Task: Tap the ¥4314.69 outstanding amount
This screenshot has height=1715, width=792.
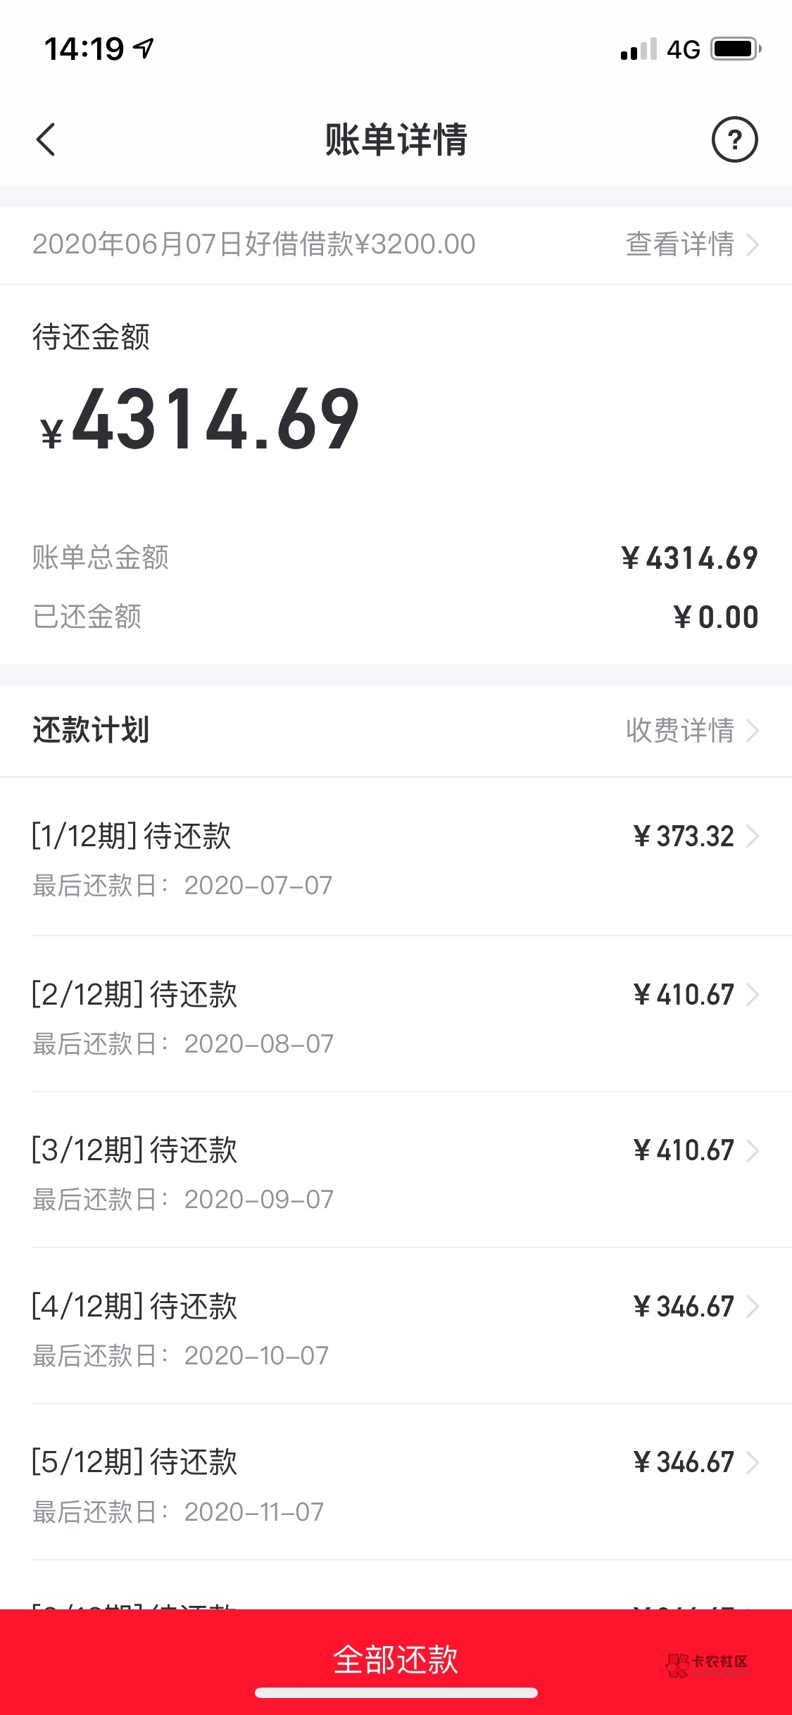Action: point(200,420)
